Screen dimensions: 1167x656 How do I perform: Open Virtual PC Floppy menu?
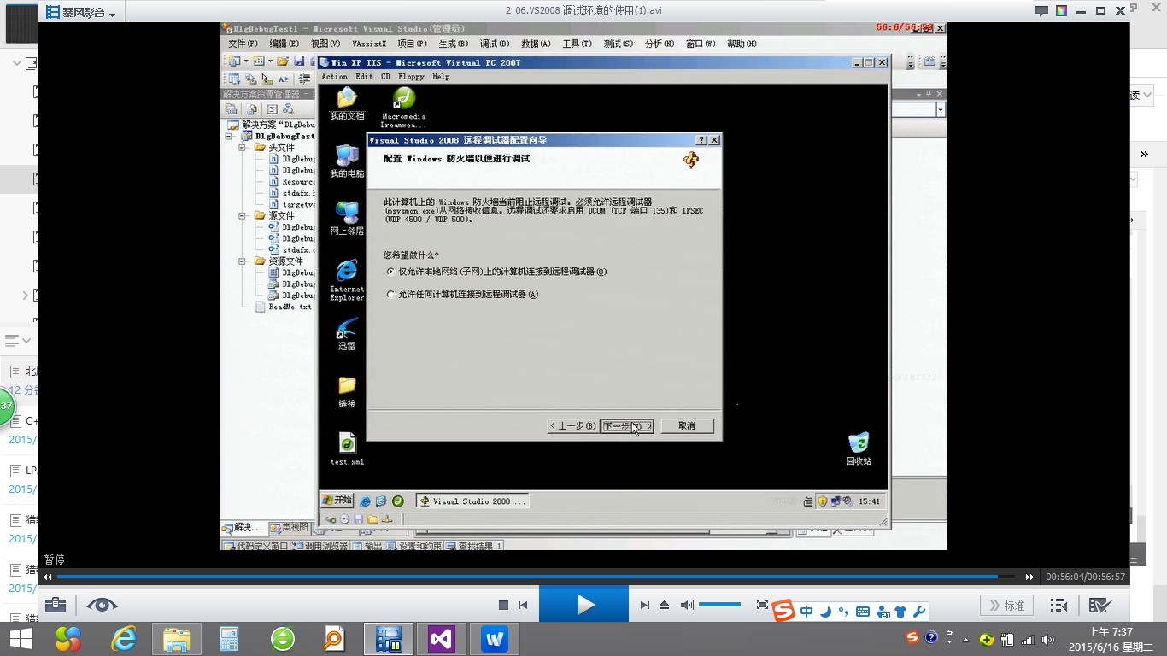[x=411, y=76]
